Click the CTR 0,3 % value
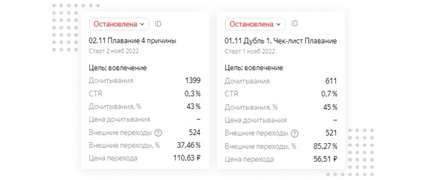 click(192, 94)
